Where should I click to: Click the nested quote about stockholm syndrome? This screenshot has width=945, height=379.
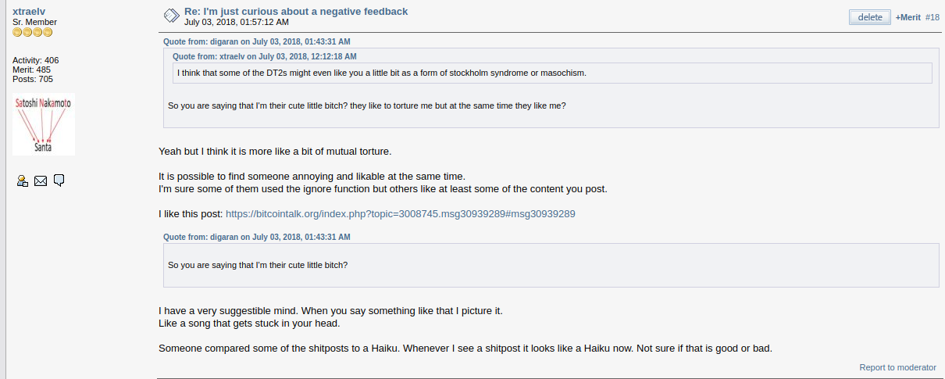pos(552,73)
